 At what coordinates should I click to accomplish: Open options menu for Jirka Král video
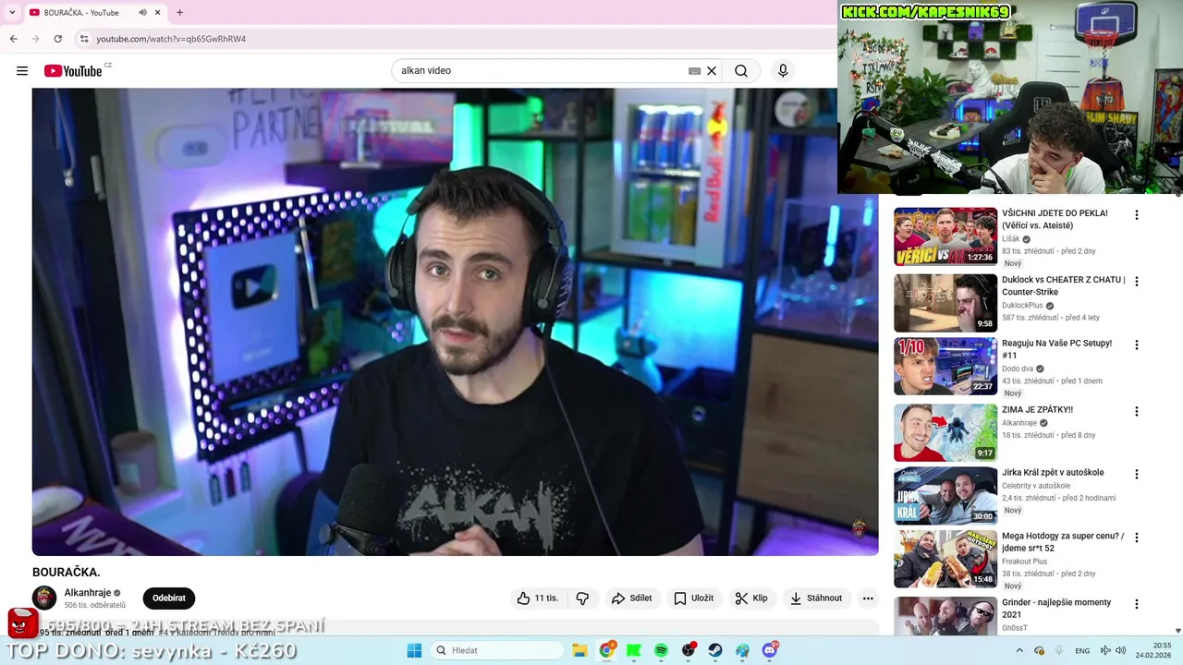click(1137, 475)
